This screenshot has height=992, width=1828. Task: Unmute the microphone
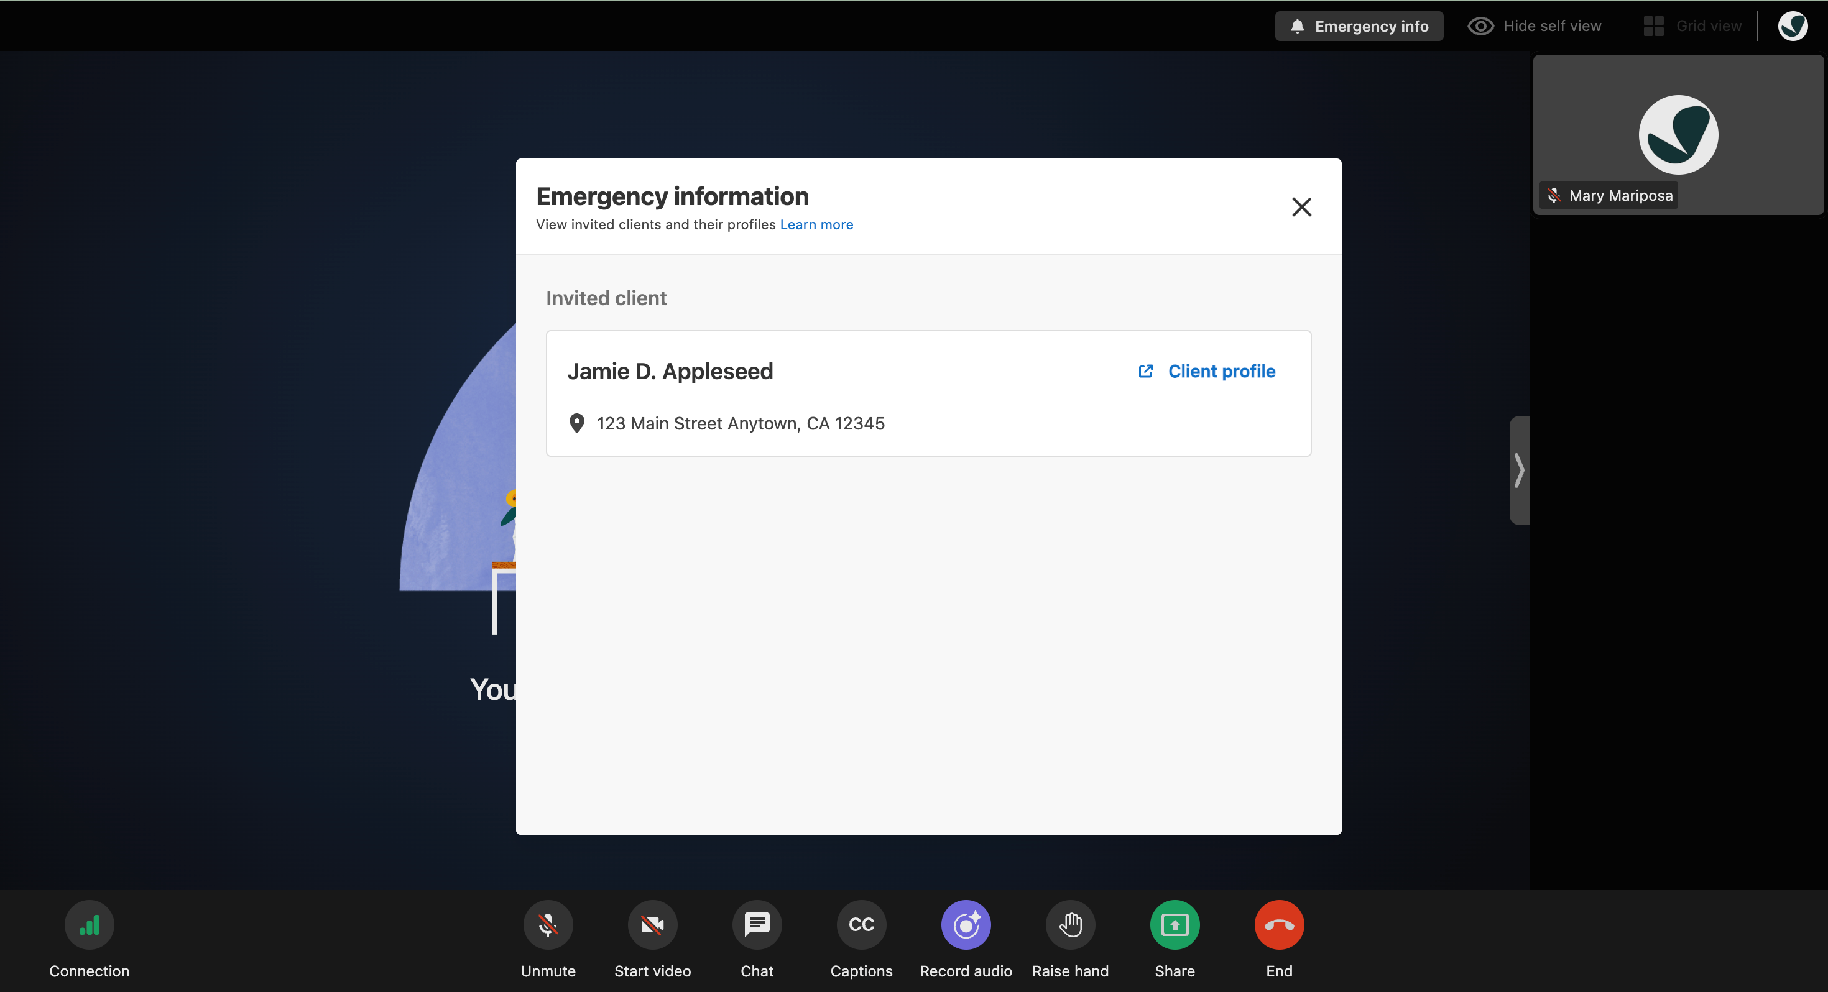click(548, 925)
